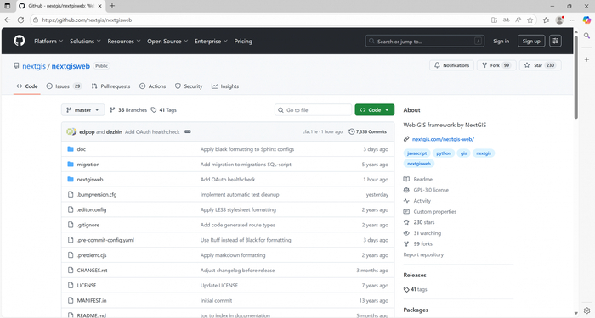The height and width of the screenshot is (318, 595).
Task: Switch to the Issues tab
Action: click(64, 86)
